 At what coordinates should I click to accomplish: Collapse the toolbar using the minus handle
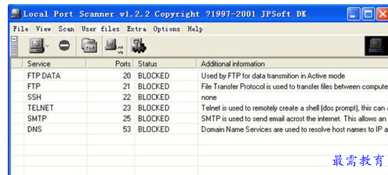(x=14, y=39)
